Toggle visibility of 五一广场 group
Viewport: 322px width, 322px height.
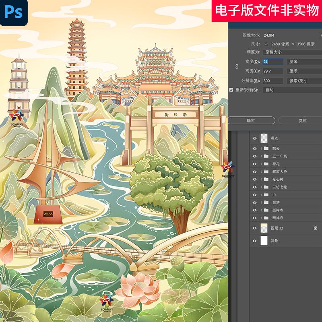click(254, 156)
